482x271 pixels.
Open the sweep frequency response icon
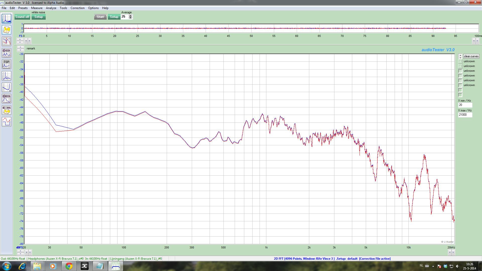pyautogui.click(x=7, y=87)
